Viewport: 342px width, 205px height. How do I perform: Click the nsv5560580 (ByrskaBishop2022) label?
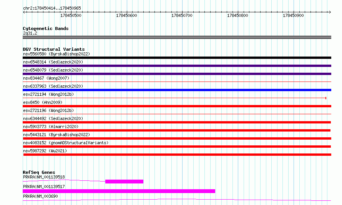(x=56, y=54)
